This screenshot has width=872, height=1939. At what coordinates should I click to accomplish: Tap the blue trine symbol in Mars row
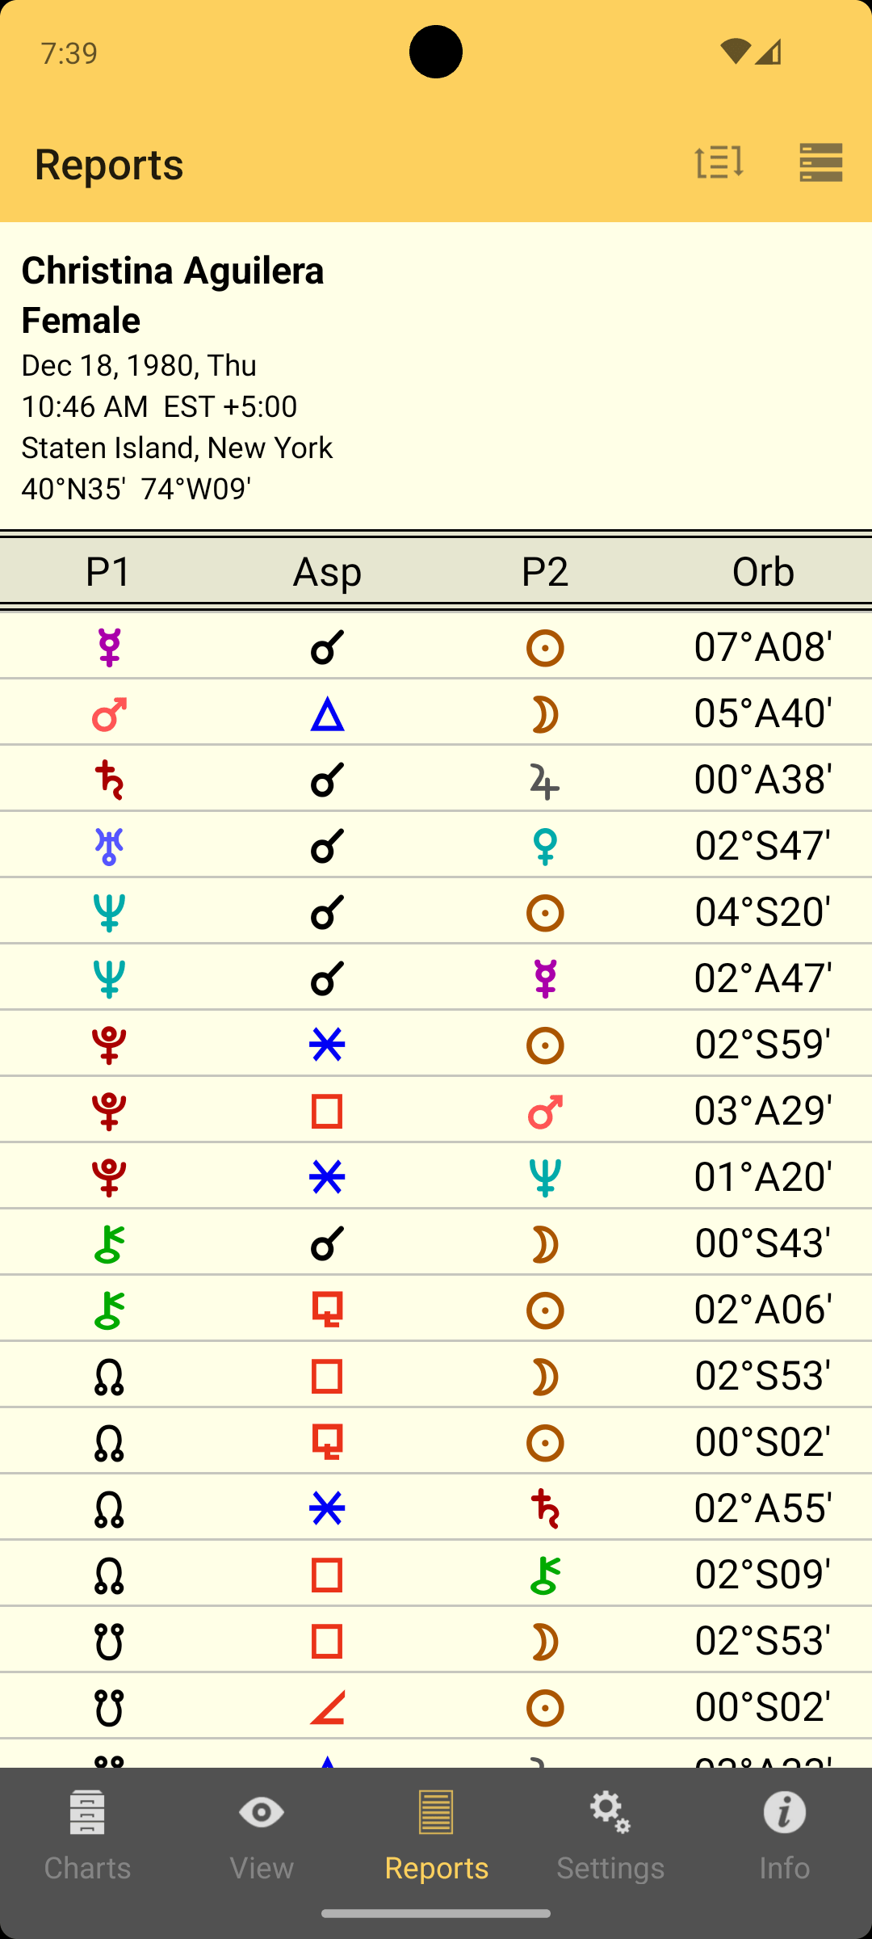[327, 714]
